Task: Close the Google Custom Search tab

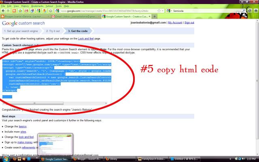Action: (x=149, y=17)
